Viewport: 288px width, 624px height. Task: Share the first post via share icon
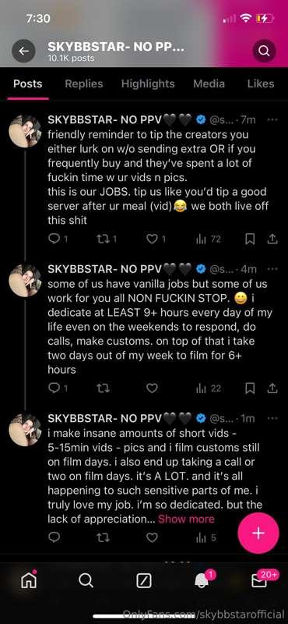click(272, 239)
